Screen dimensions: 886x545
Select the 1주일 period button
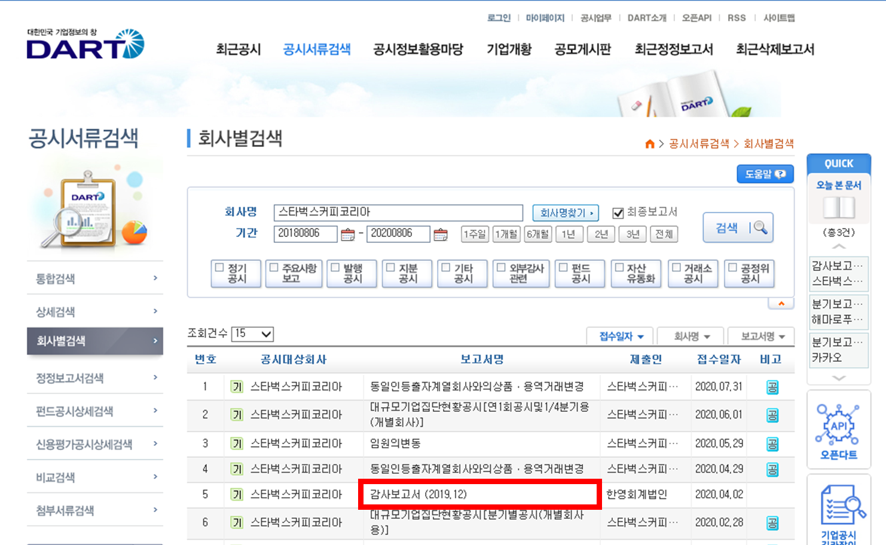click(x=475, y=234)
